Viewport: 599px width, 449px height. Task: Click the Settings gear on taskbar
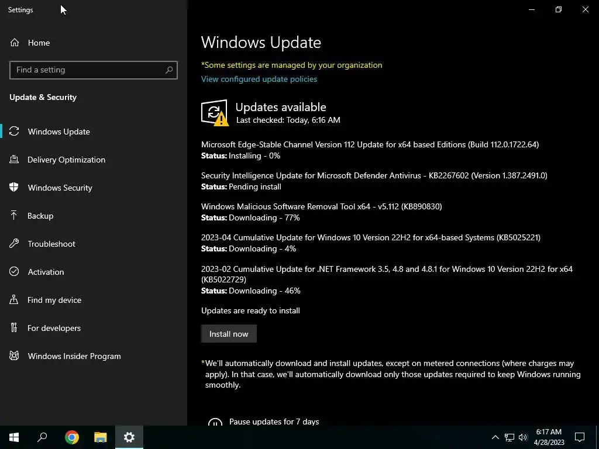tap(129, 437)
